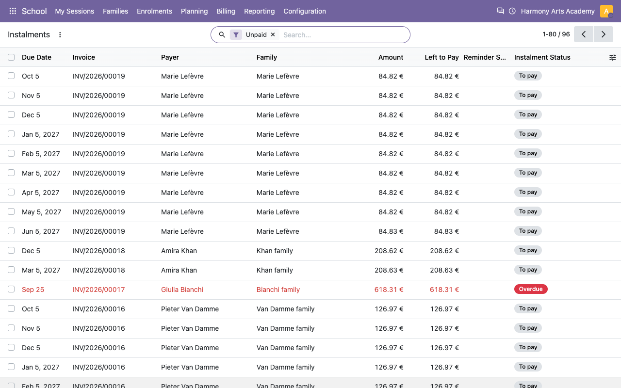Check the Dec 5 Amira Khan row
The width and height of the screenshot is (621, 388).
point(11,250)
